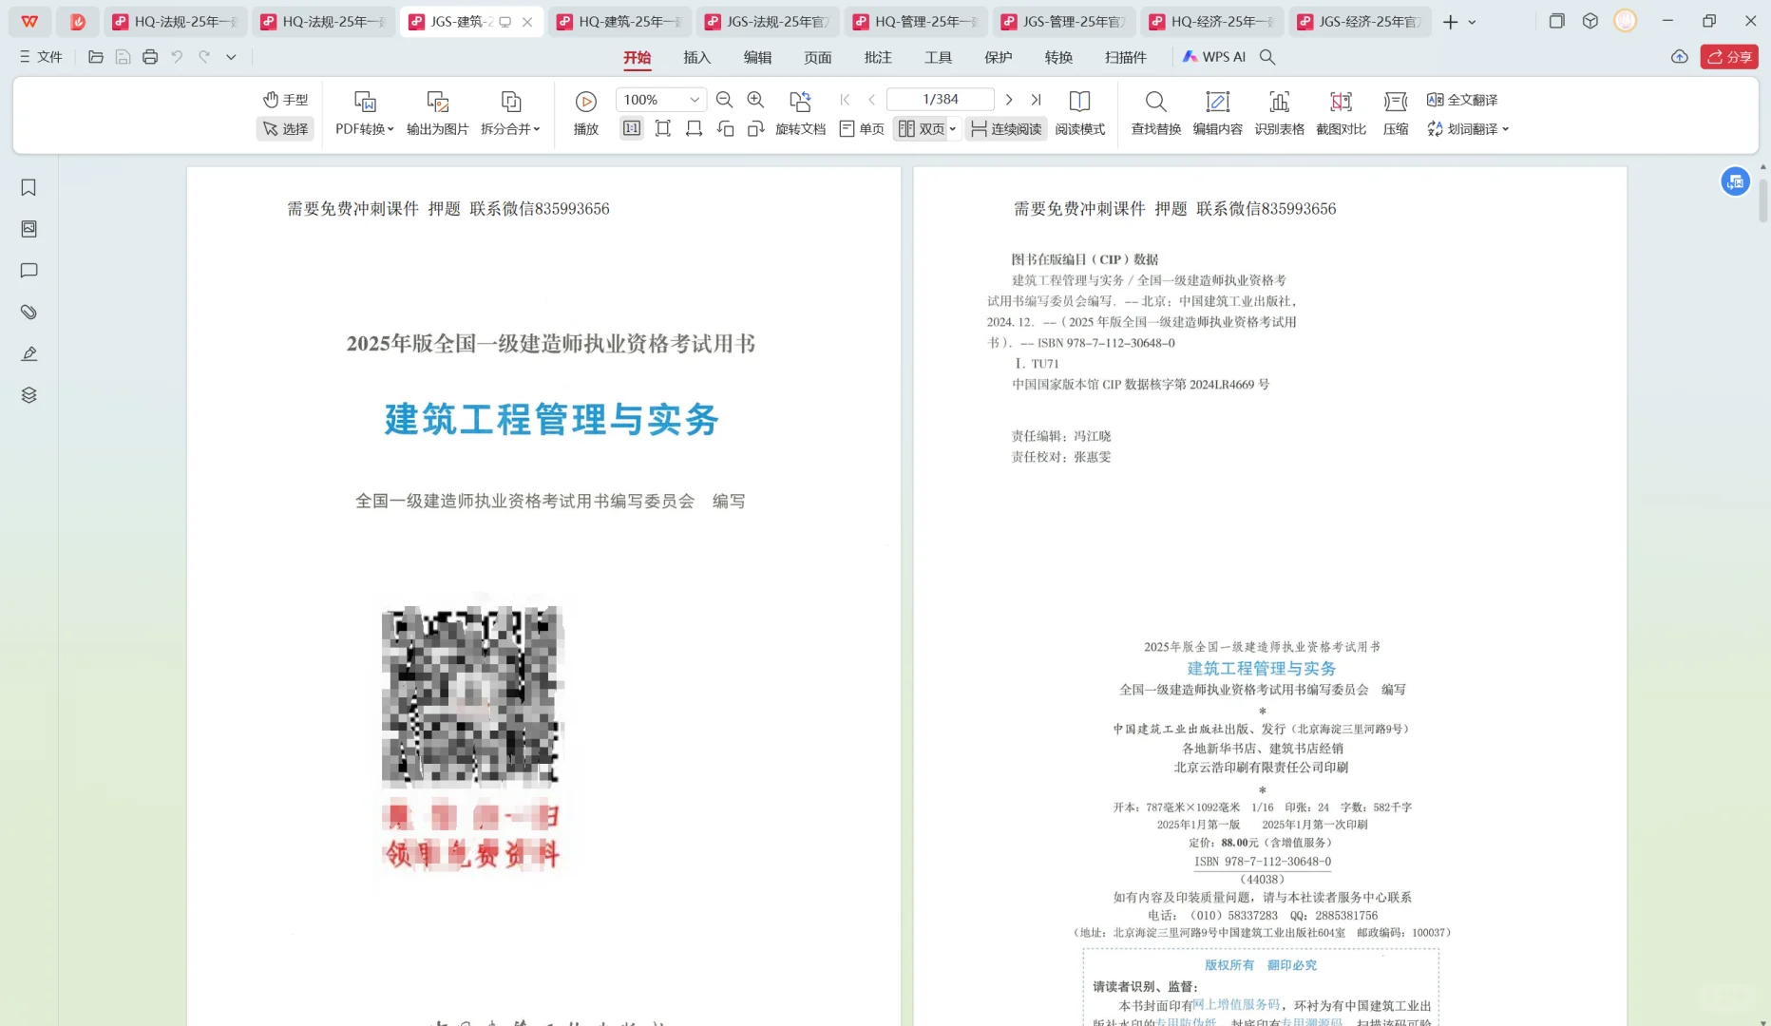This screenshot has height=1026, width=1771.
Task: Expand double page options arrow
Action: coord(953,129)
